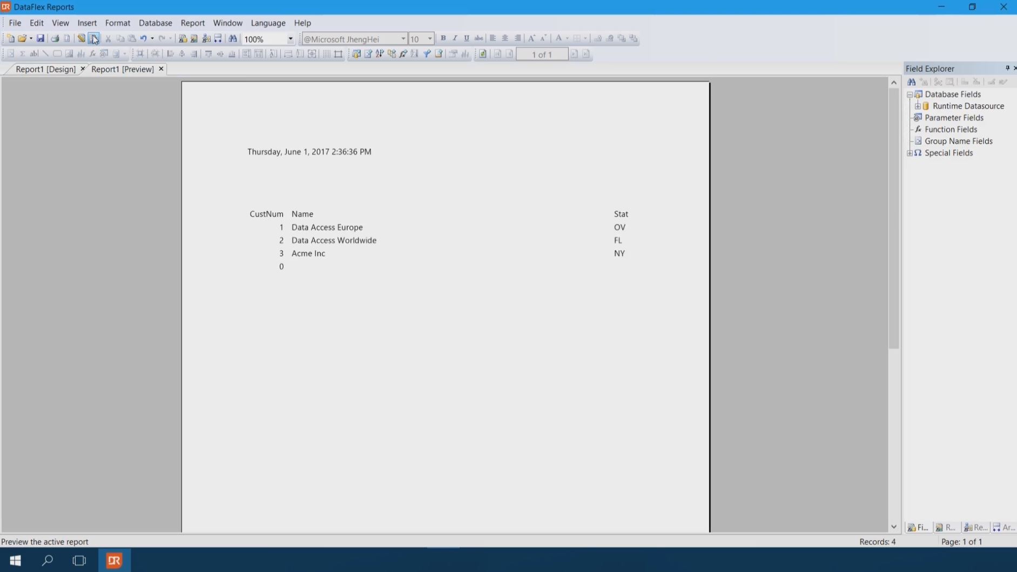The image size is (1017, 572).
Task: Toggle Bold formatting button
Action: pos(443,38)
